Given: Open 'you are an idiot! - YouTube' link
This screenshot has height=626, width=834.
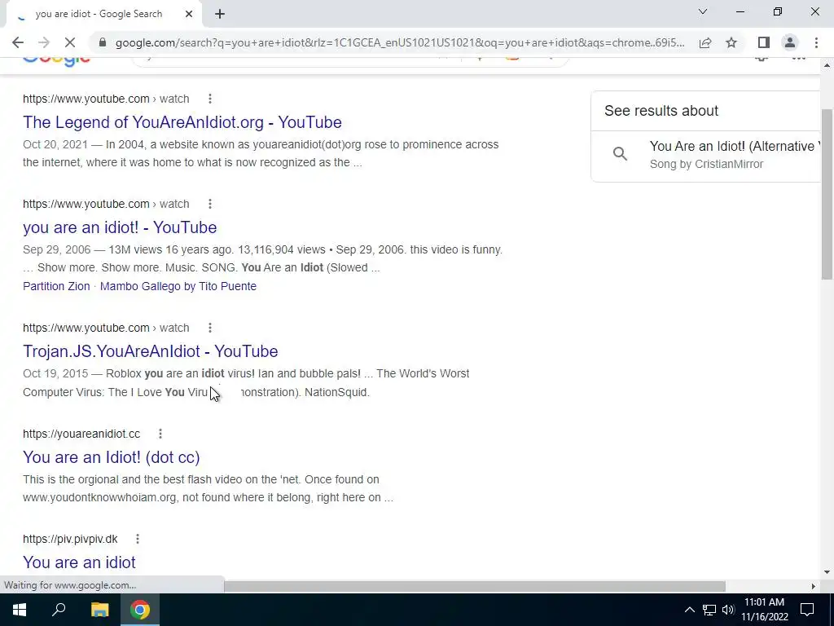Looking at the screenshot, I should pos(120,227).
